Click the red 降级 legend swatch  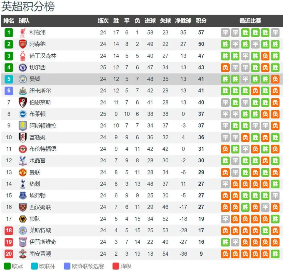[x=116, y=266]
